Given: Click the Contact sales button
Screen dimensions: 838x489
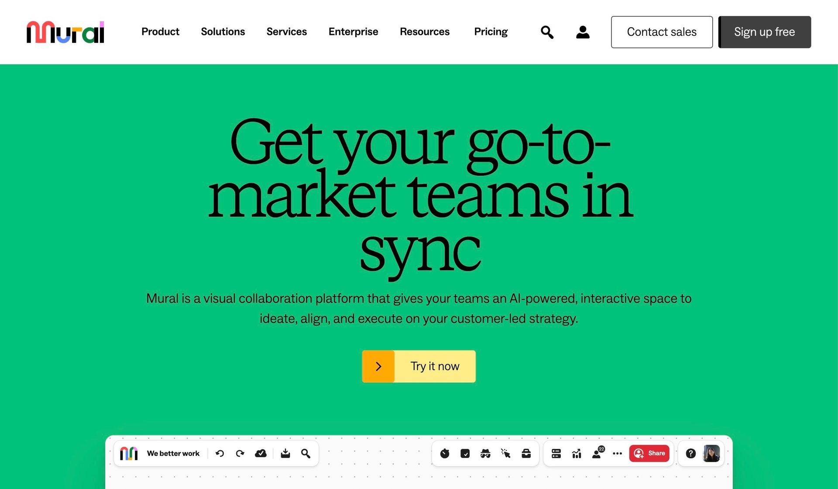Looking at the screenshot, I should [662, 32].
